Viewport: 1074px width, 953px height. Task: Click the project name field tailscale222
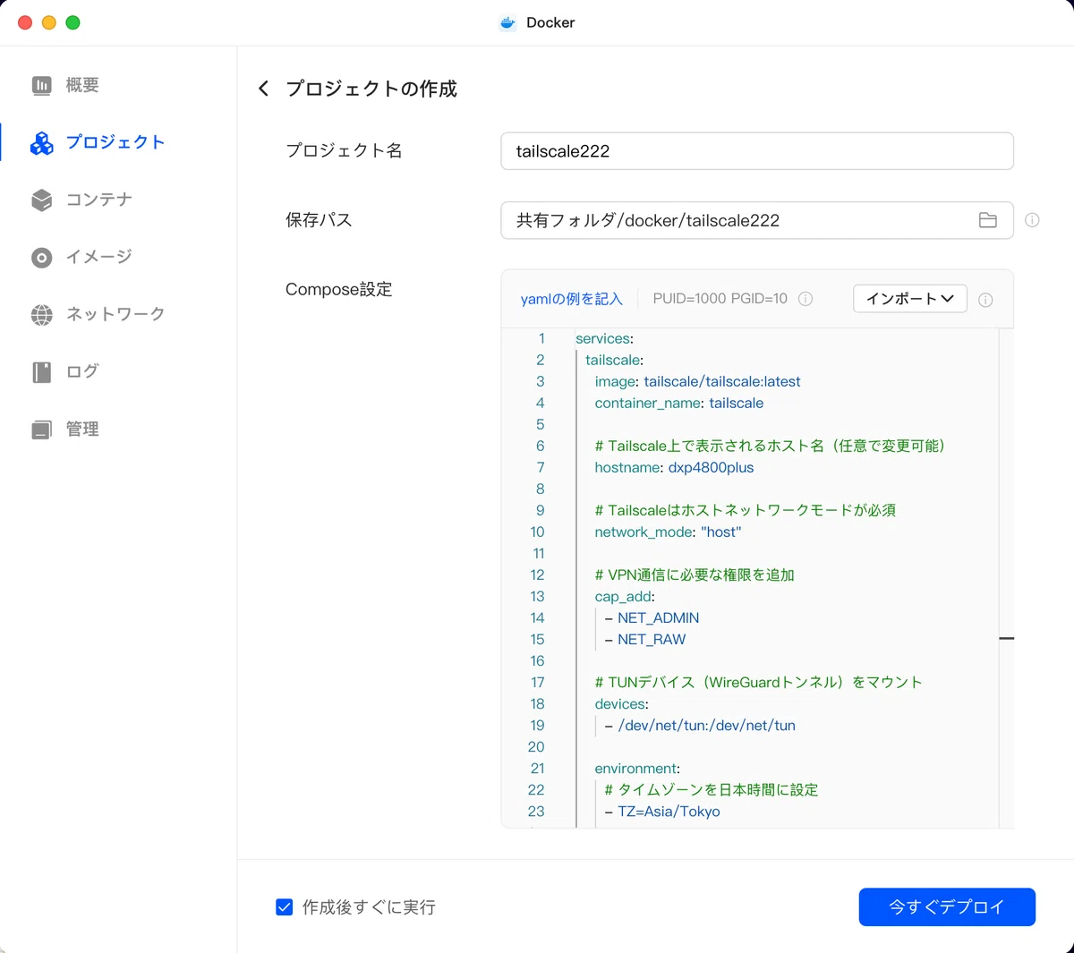point(757,151)
